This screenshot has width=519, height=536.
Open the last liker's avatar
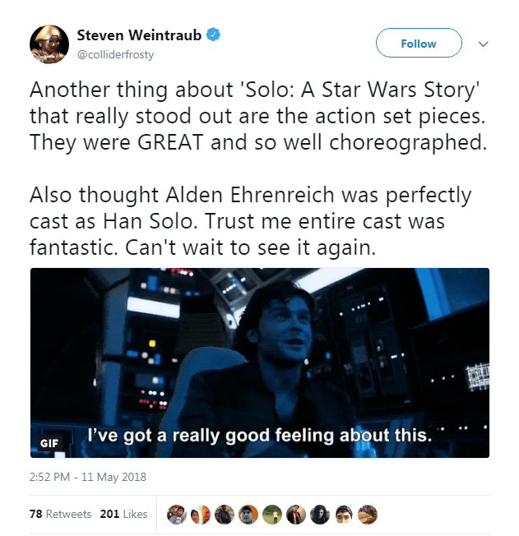point(368,515)
